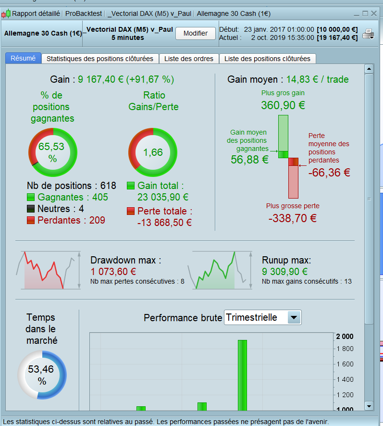Click the text 'Neutres : 4'
Image resolution: width=383 pixels, height=426 pixels.
click(x=61, y=209)
